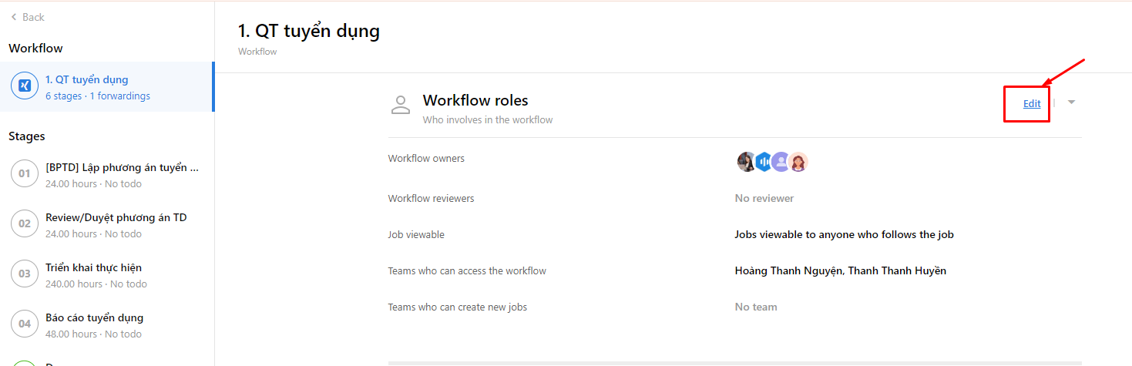Click the No team value
Screen dimensions: 1132x366
(x=756, y=307)
